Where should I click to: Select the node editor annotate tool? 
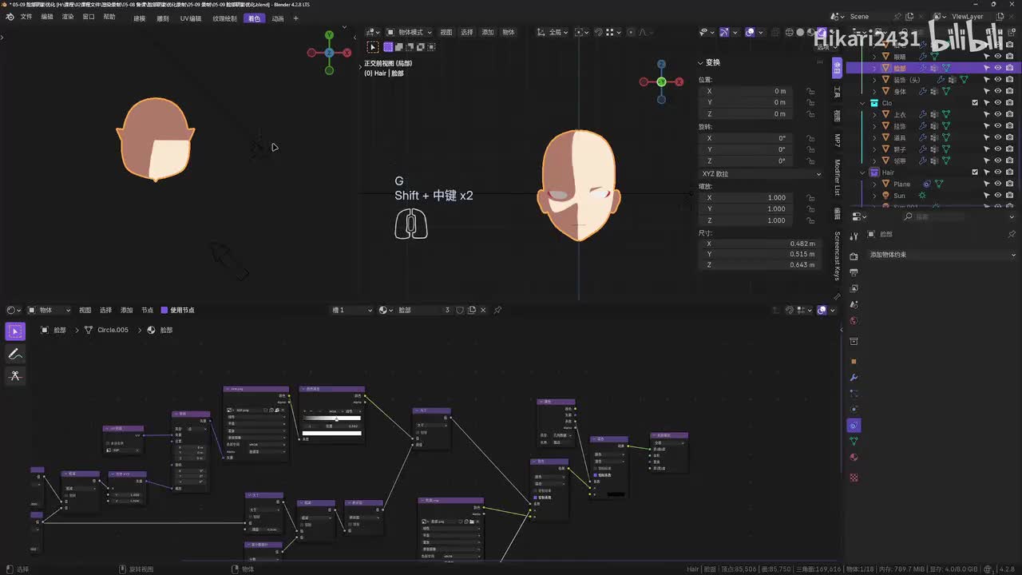tap(15, 354)
